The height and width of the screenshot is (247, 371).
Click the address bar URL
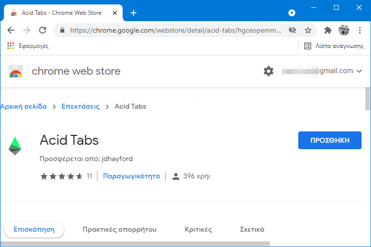click(176, 30)
